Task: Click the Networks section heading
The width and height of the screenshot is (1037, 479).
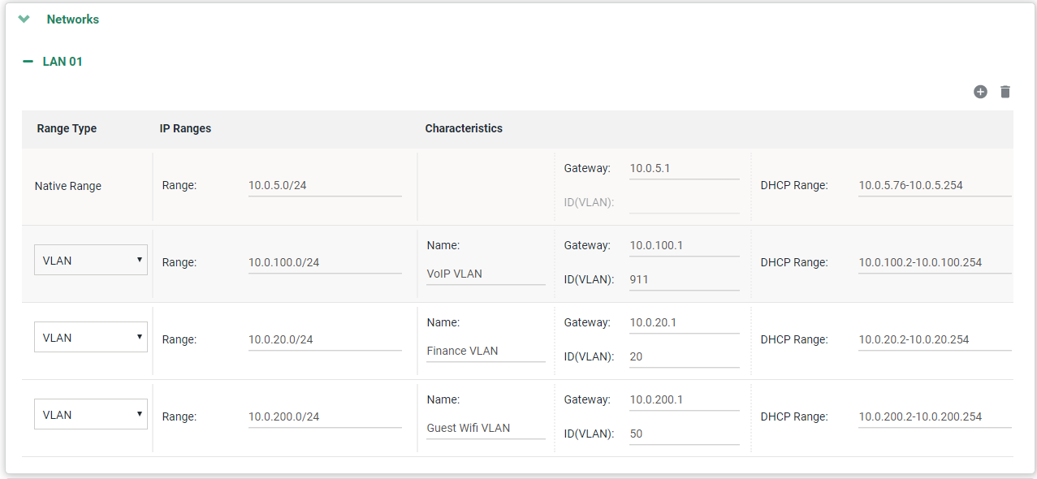Action: click(73, 19)
